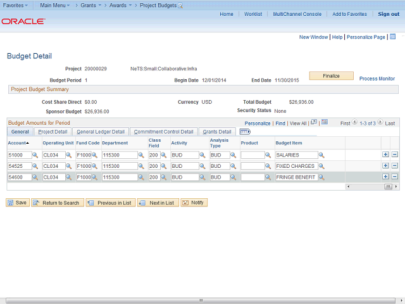The image size is (405, 304).
Task: Sort the grid by the Account column header
Action: [x=18, y=142]
